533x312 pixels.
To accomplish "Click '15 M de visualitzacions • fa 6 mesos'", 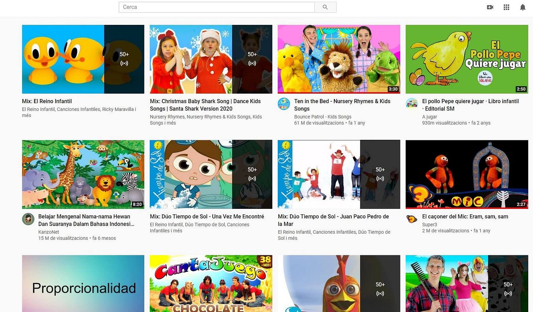I will click(x=77, y=238).
